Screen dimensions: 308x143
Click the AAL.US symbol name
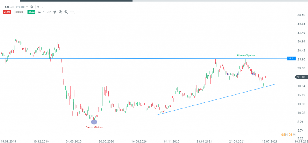pos(9,7)
